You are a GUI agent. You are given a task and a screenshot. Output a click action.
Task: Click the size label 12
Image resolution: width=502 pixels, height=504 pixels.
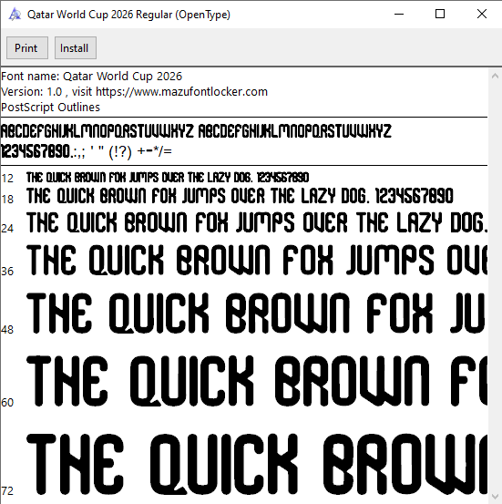(7, 179)
